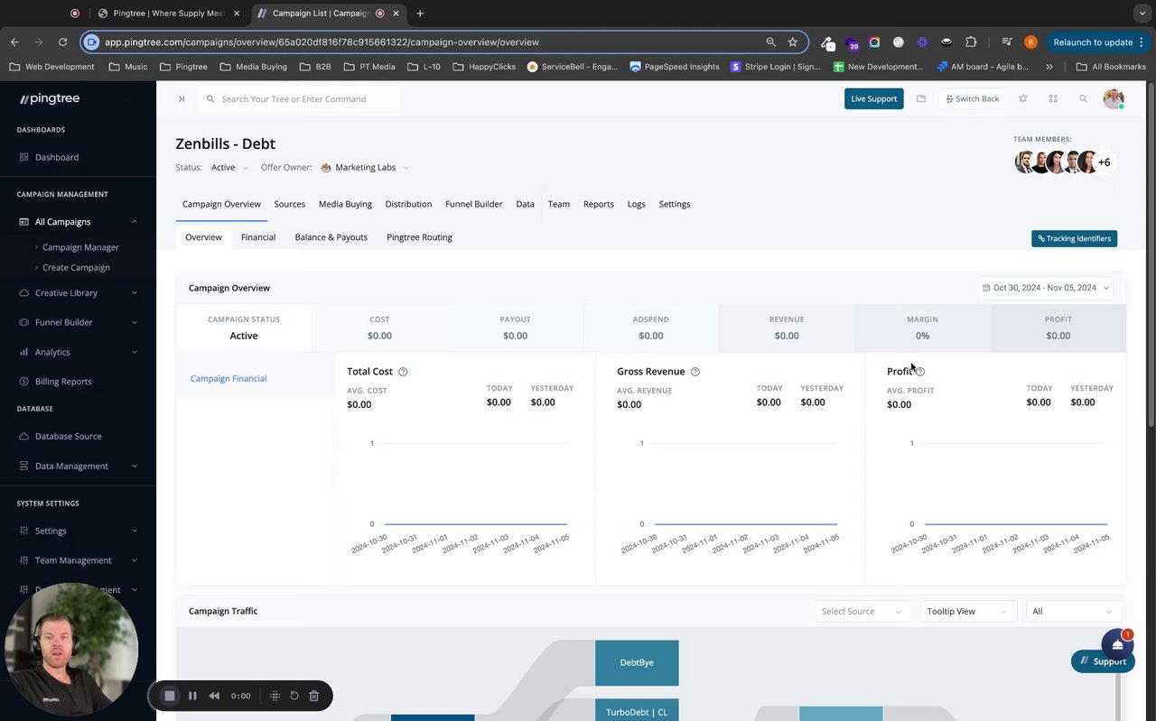Bookmark this page with the star icon

click(793, 42)
